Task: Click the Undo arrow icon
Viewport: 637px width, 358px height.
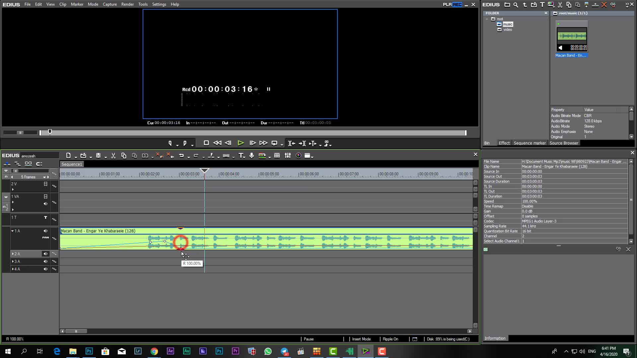Action: pos(181,156)
